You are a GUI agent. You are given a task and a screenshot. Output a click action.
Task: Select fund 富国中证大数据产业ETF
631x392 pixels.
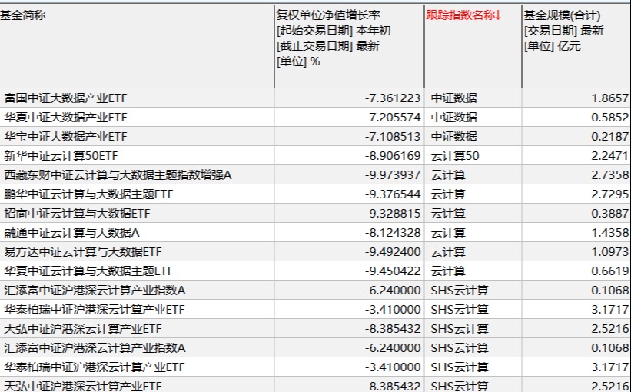(65, 98)
